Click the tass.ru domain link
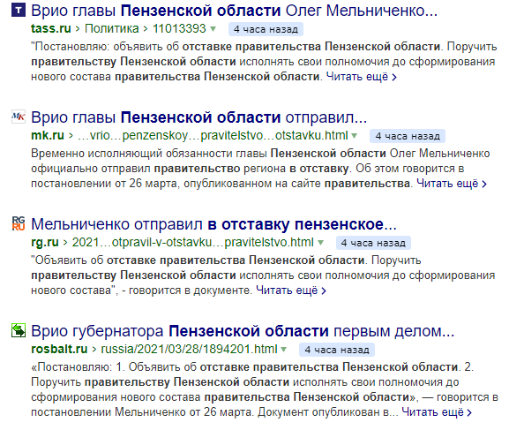The width and height of the screenshot is (509, 430). click(51, 28)
